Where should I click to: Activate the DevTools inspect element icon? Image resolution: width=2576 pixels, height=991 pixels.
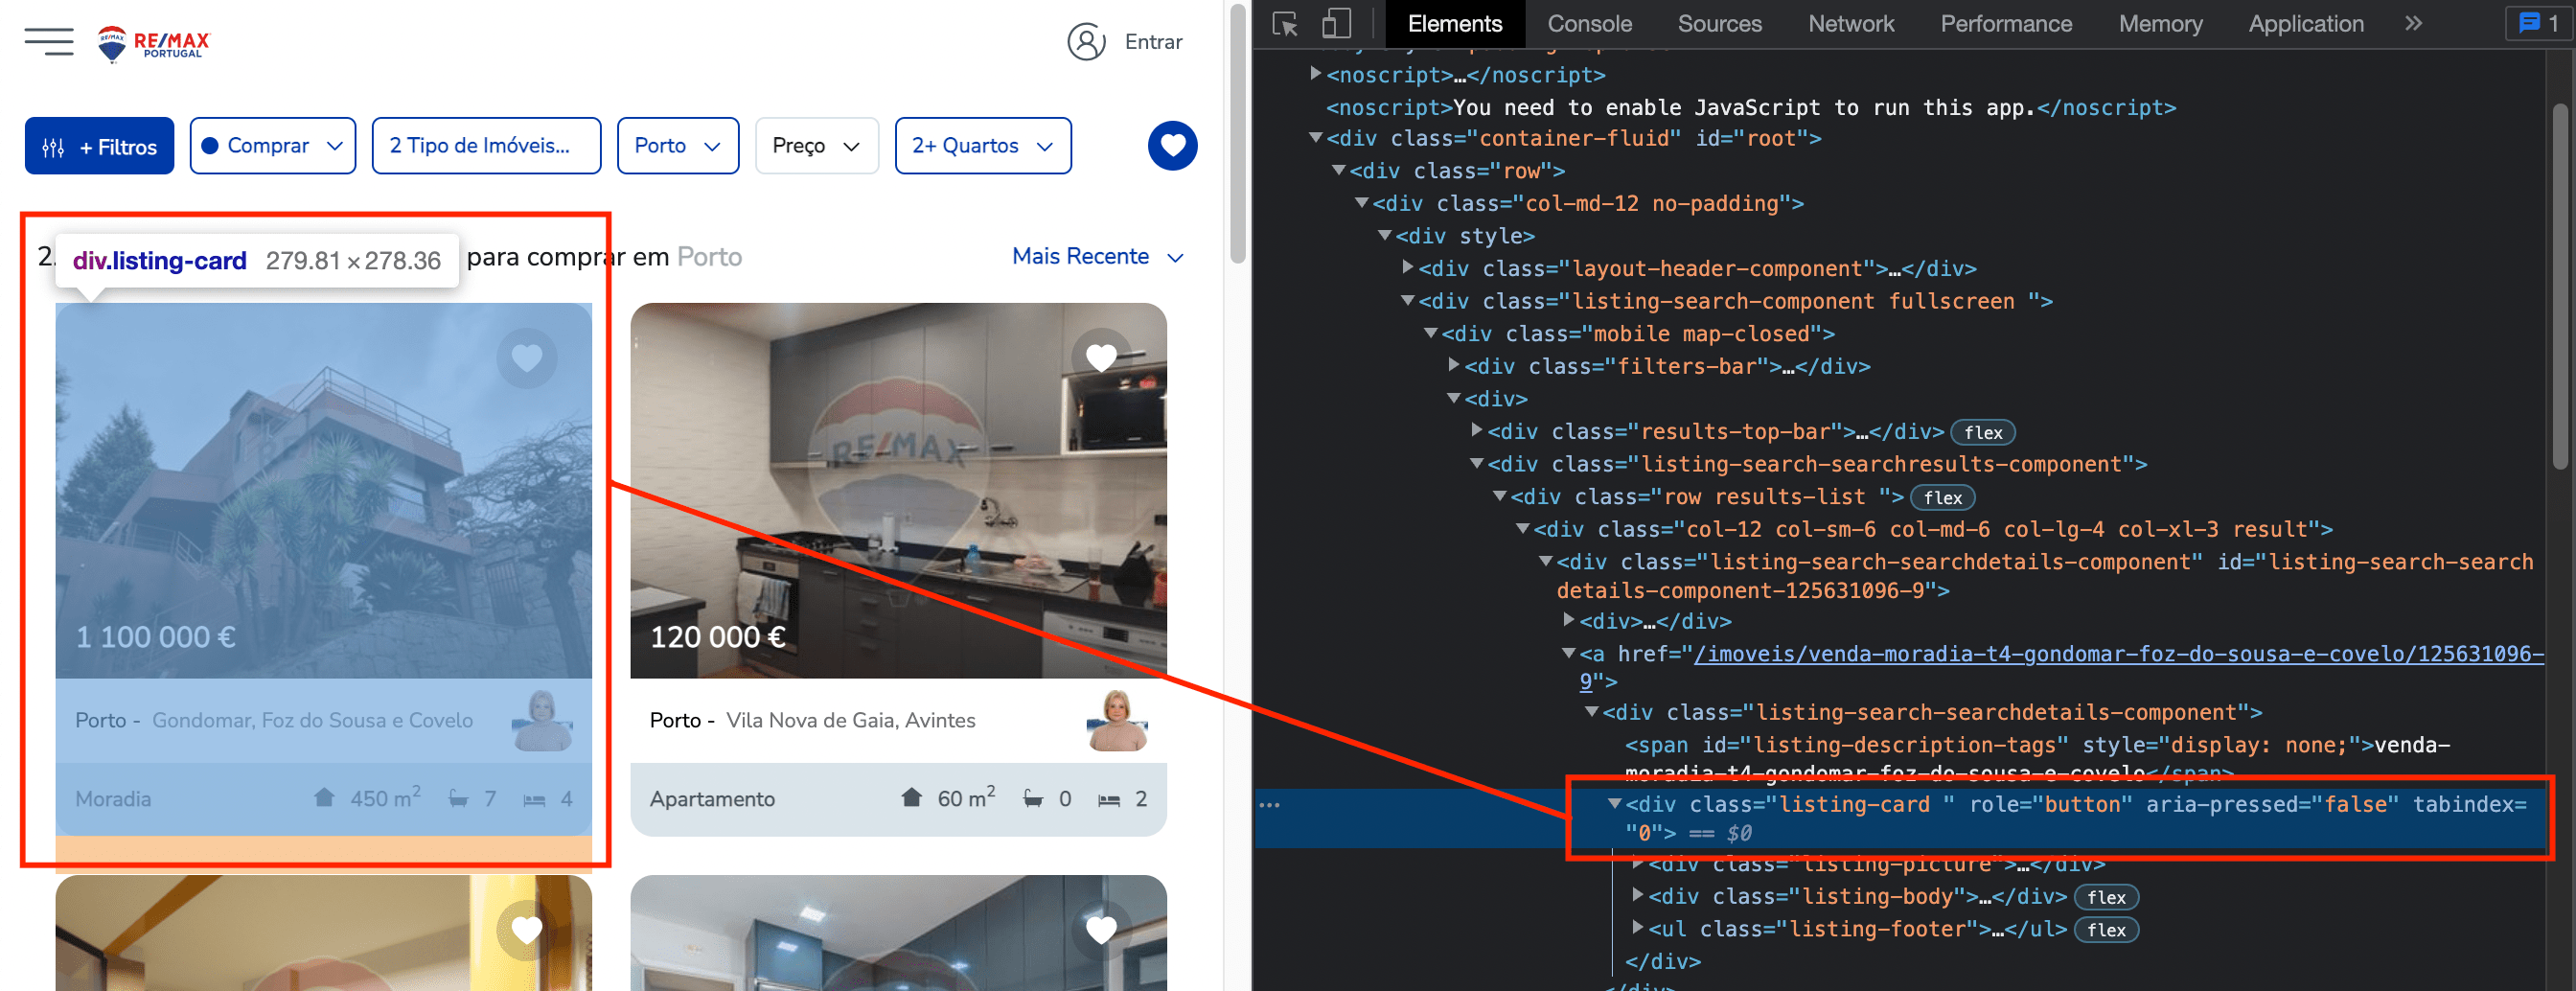(1285, 24)
